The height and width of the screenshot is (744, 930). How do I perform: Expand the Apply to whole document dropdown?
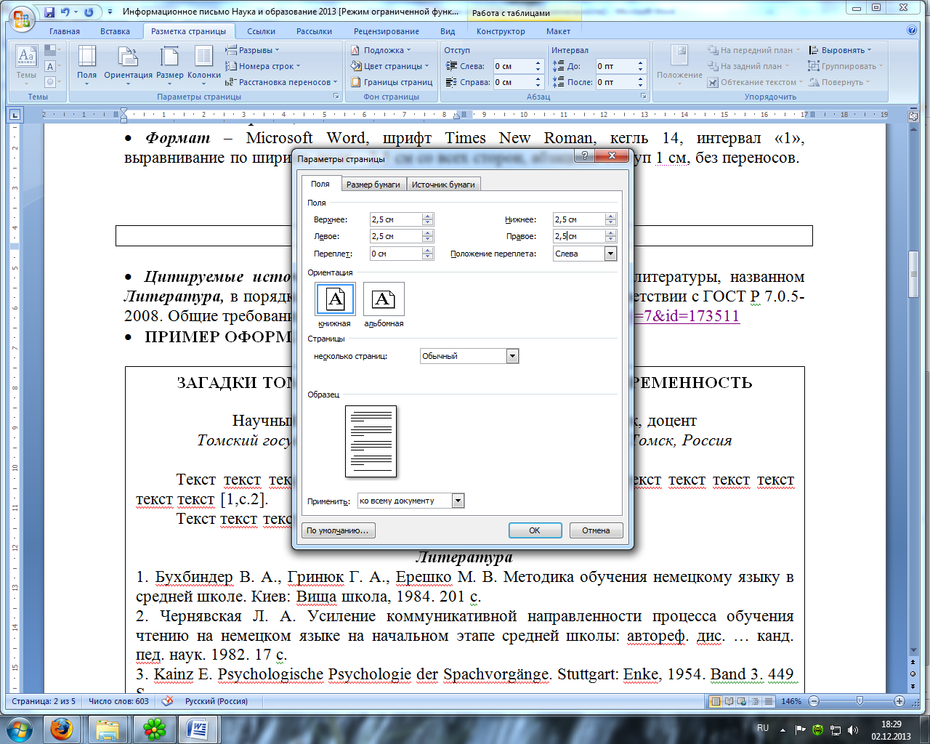point(458,501)
